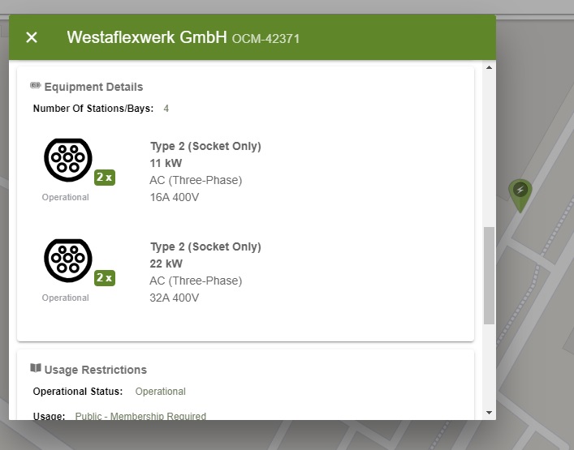
Task: Click the 2x badge on 22 kW connector
Action: [x=104, y=277]
